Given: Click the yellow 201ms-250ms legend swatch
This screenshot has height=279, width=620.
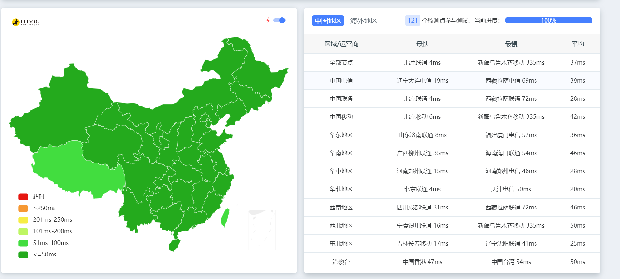Looking at the screenshot, I should pos(23,220).
